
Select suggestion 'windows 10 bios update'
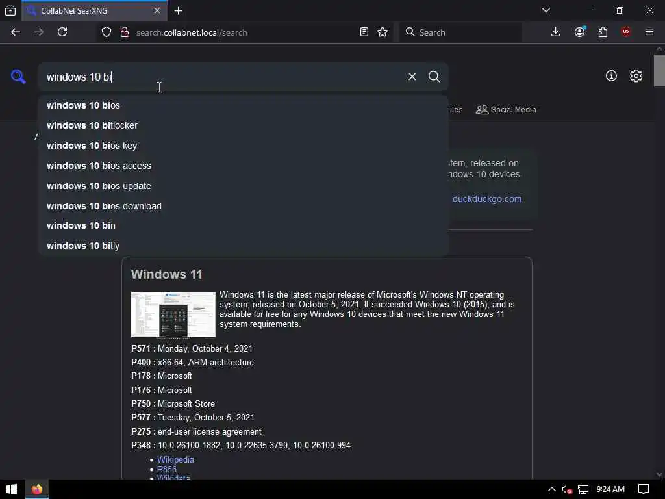point(243,186)
